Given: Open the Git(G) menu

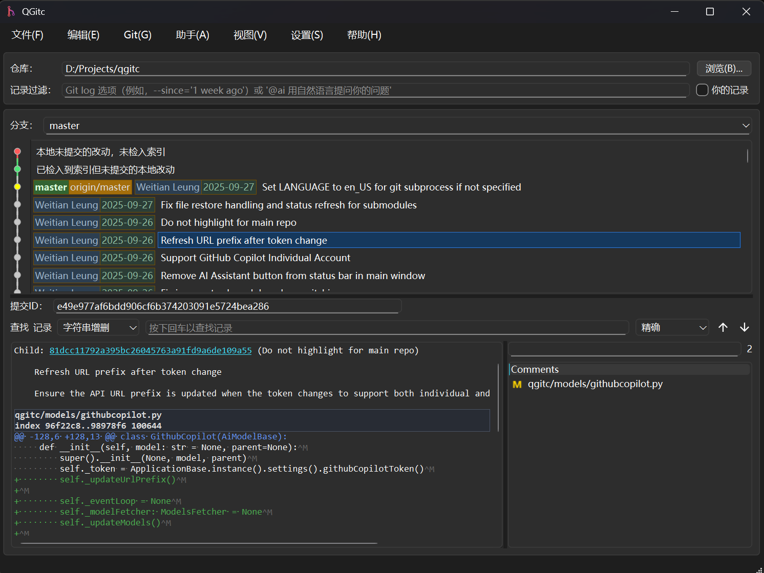Looking at the screenshot, I should pyautogui.click(x=137, y=35).
